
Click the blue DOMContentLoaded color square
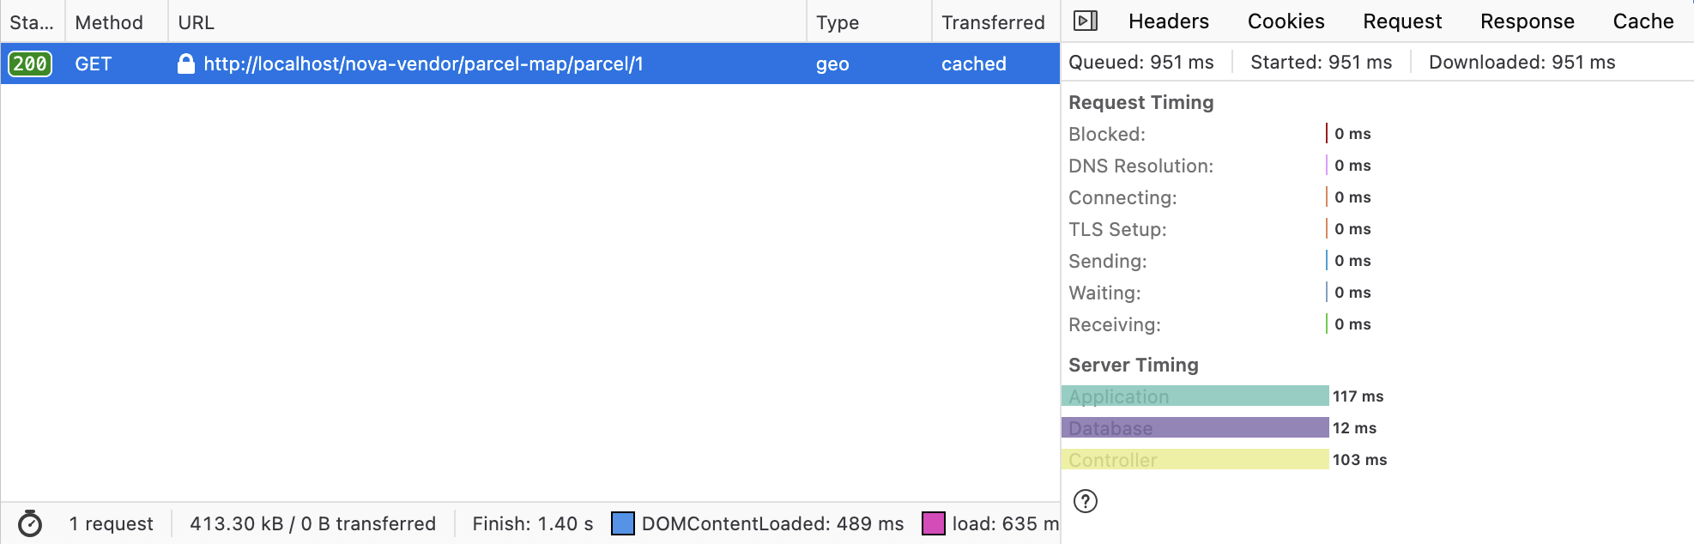point(623,523)
